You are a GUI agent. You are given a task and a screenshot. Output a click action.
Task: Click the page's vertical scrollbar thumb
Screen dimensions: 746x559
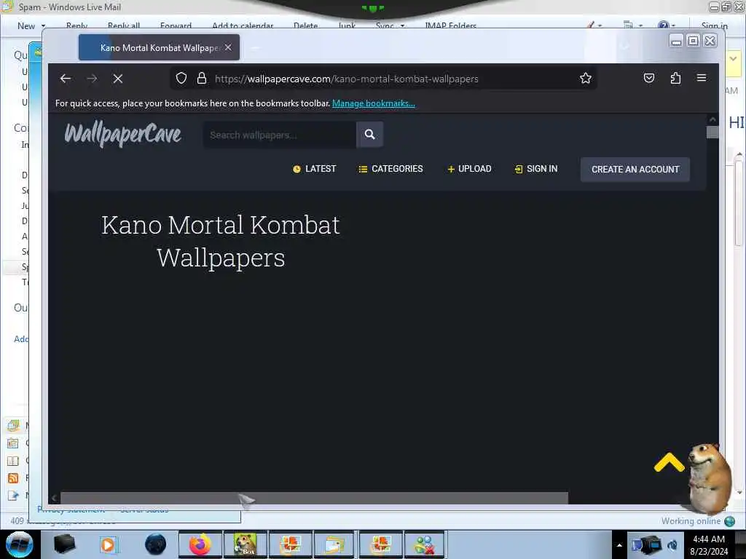[712, 132]
